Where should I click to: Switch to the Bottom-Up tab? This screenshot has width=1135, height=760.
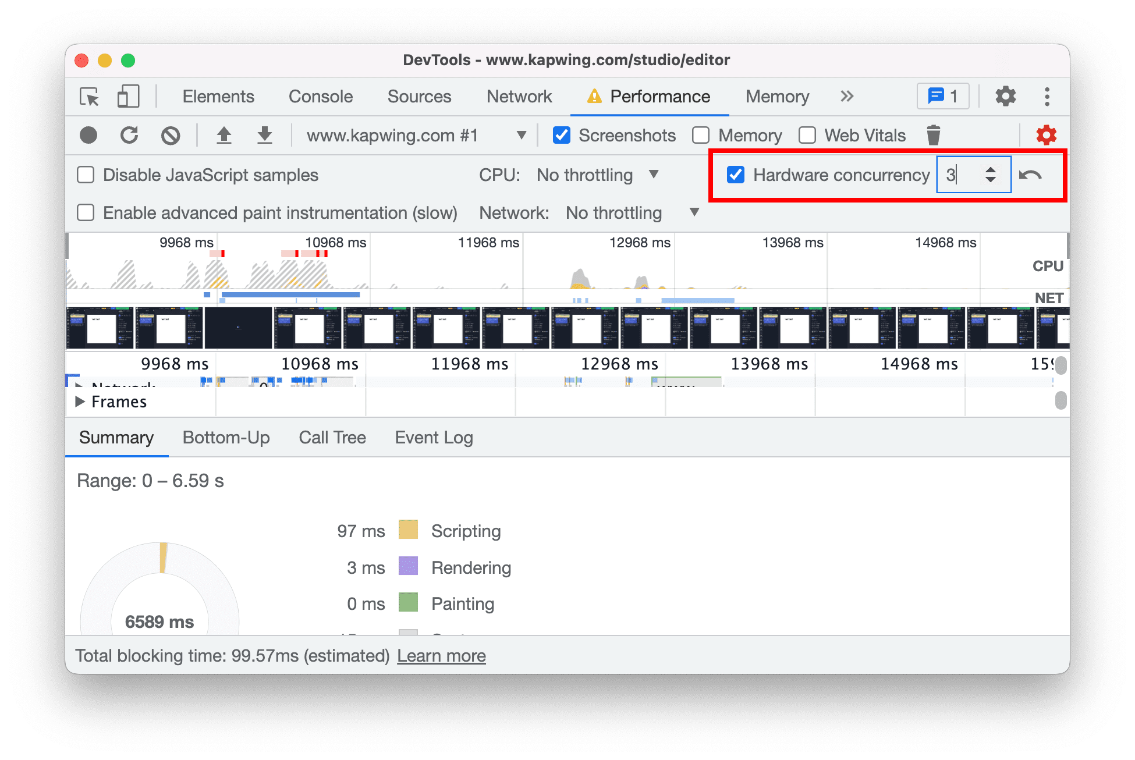point(225,439)
